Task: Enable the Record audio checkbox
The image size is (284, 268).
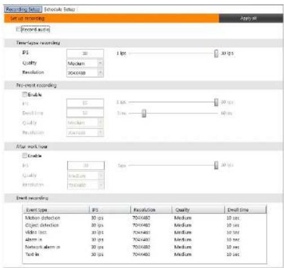Action: pos(18,29)
